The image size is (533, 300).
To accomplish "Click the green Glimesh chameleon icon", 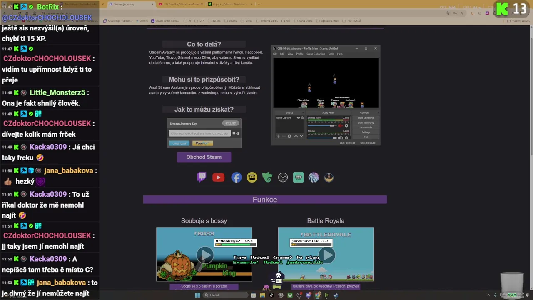I will pyautogui.click(x=267, y=177).
